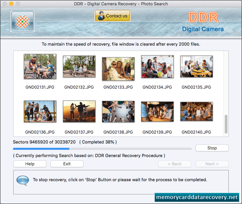This screenshot has width=242, height=204.
Task: Click the file name GND02131.JPG
Action: click(x=40, y=87)
